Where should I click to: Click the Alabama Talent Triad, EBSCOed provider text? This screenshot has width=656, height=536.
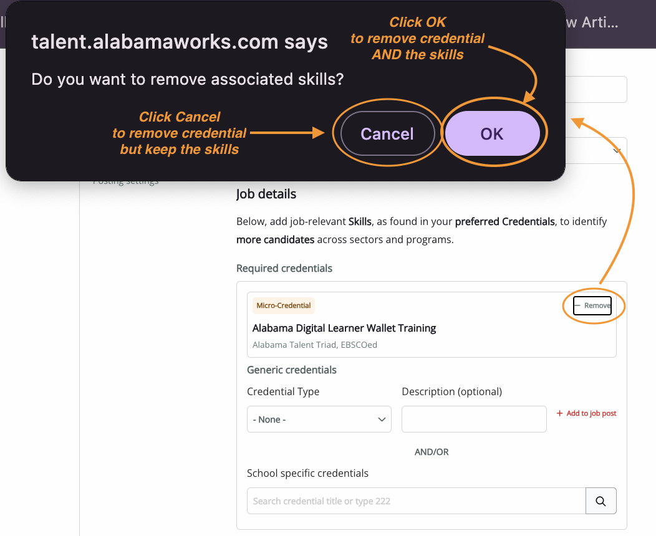pos(315,345)
